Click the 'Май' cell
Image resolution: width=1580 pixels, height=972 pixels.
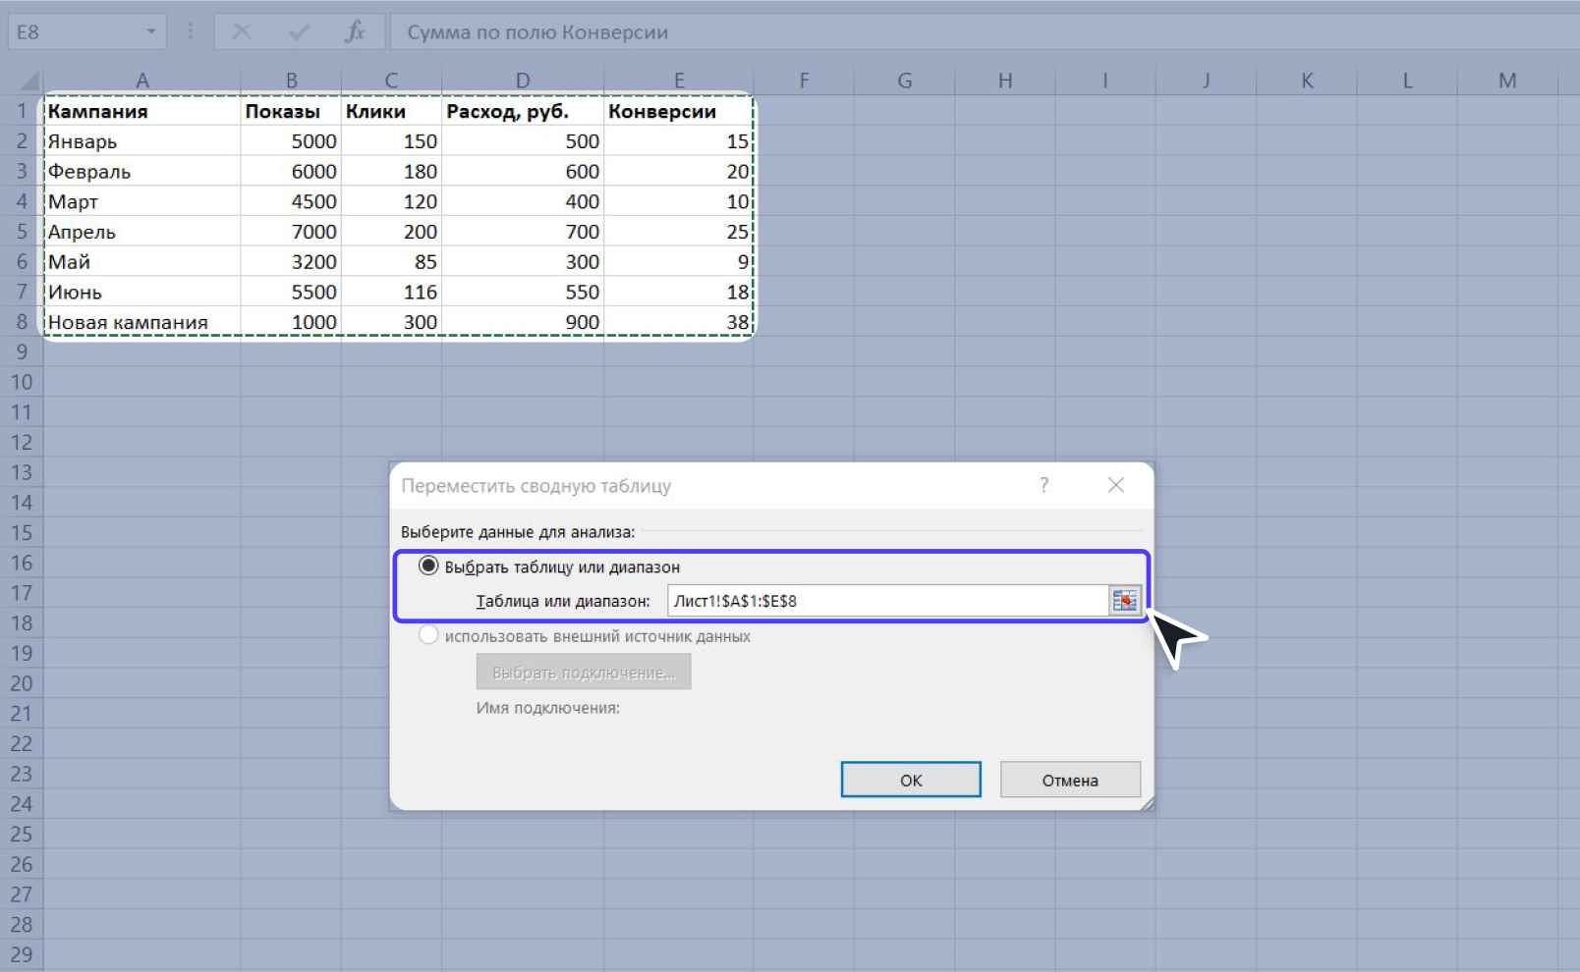142,261
